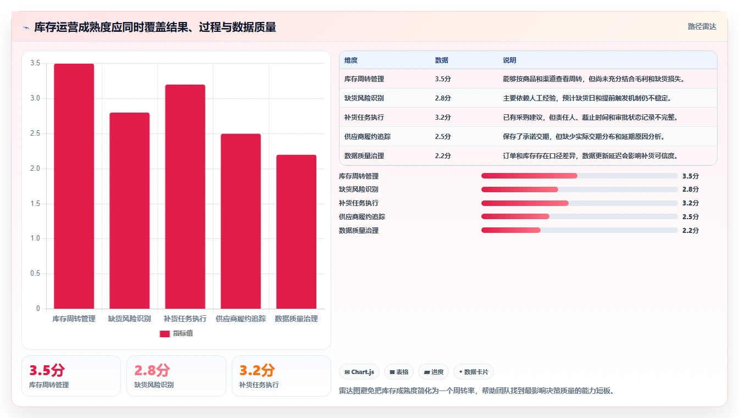Click the description starting 订单和库存存在口径差异
Viewport: 739px width, 418px height.
pos(591,156)
